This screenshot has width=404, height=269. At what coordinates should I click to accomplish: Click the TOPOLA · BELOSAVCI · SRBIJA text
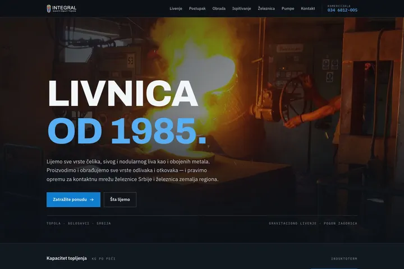(79, 224)
